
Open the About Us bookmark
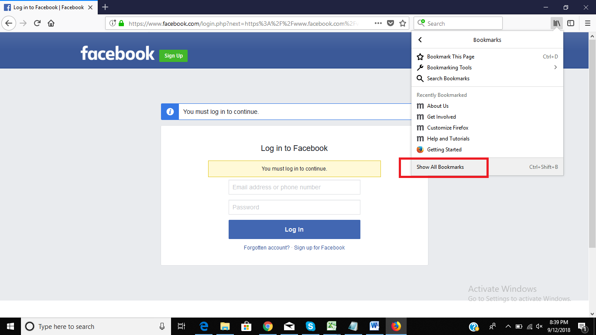(487, 106)
